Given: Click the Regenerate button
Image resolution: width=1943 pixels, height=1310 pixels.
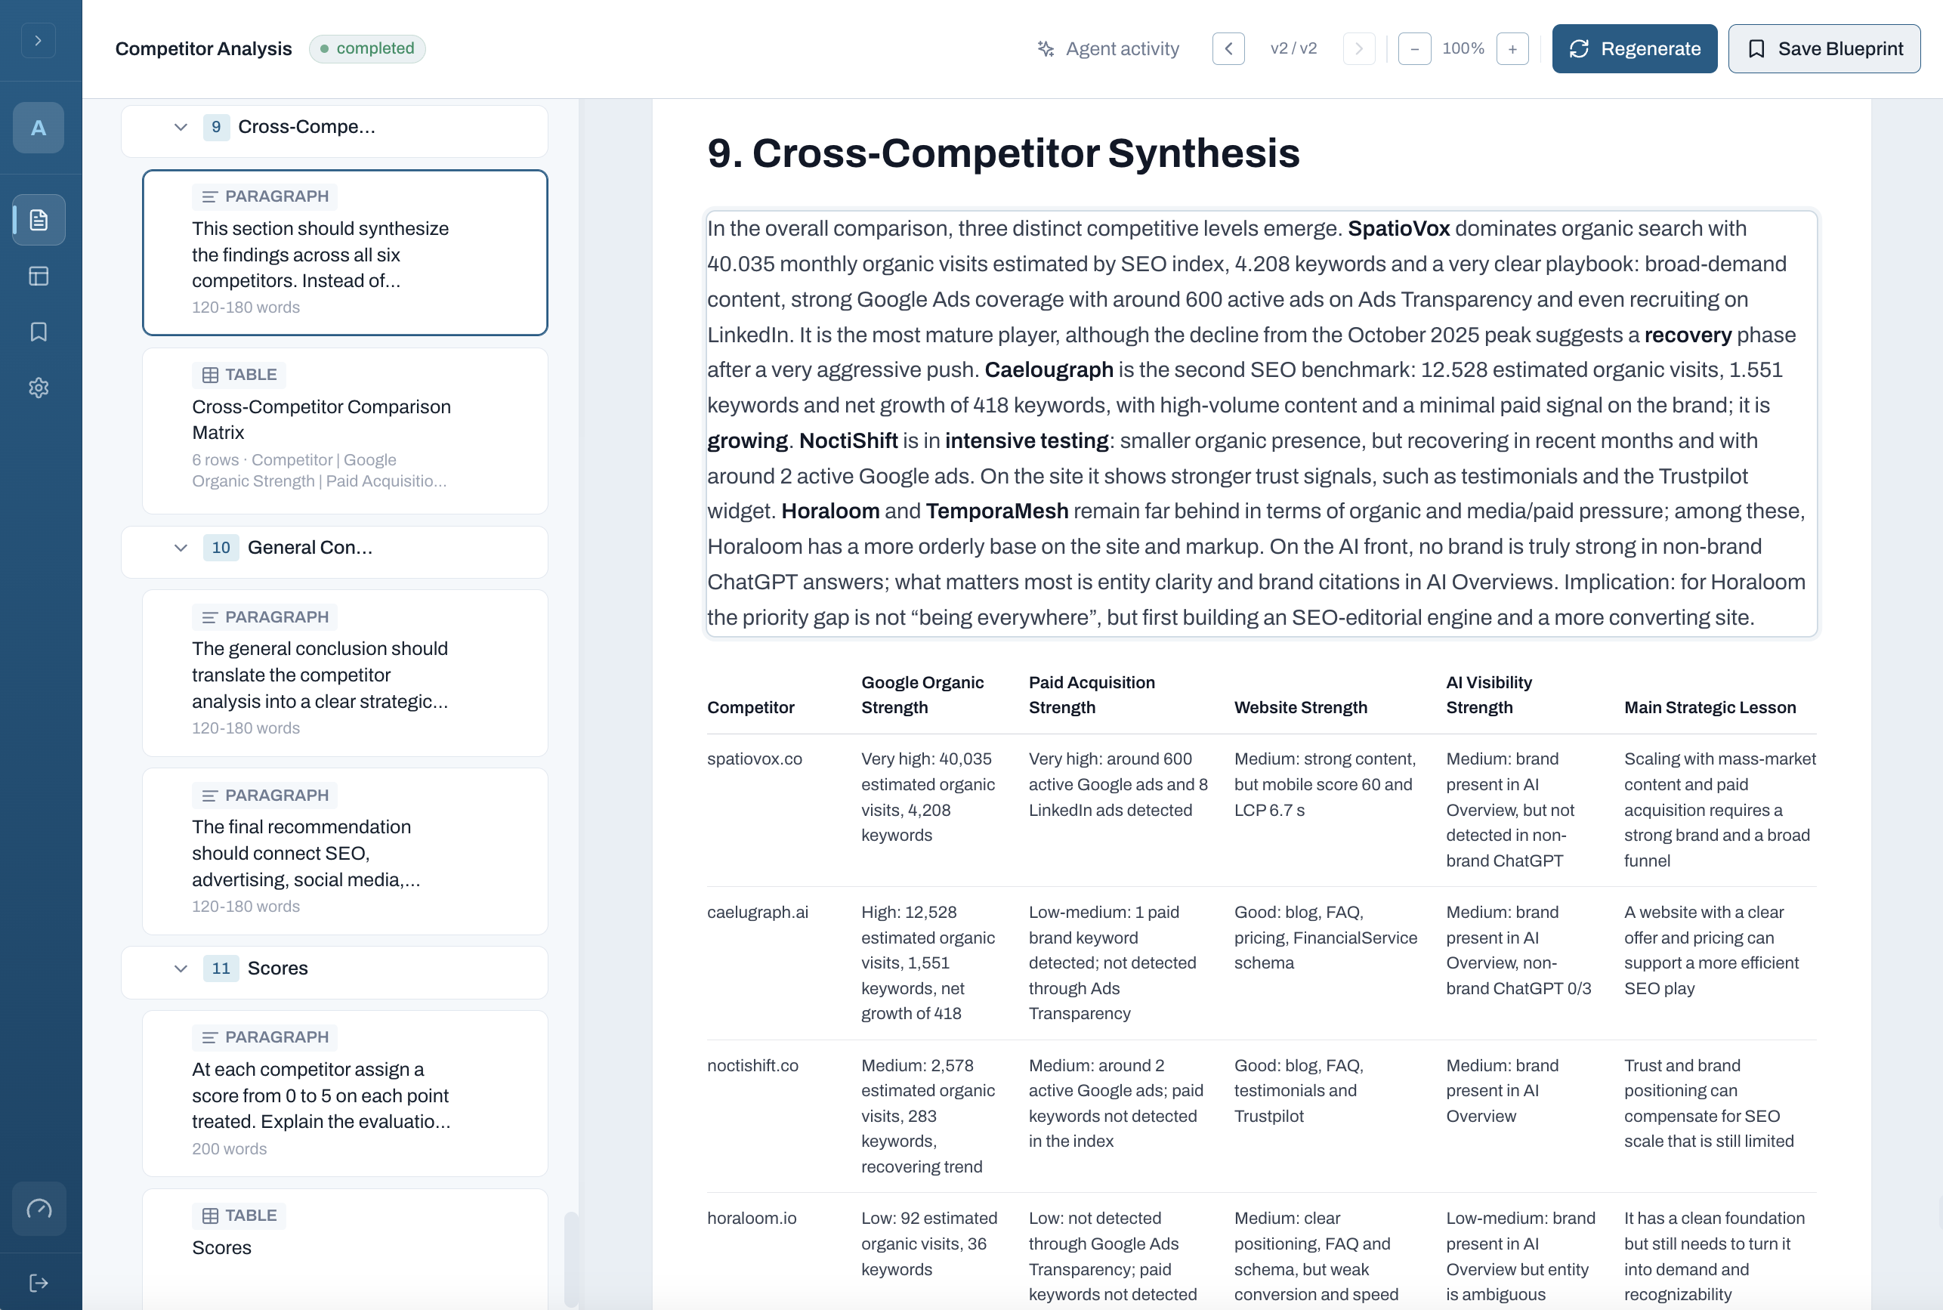Looking at the screenshot, I should pyautogui.click(x=1634, y=48).
